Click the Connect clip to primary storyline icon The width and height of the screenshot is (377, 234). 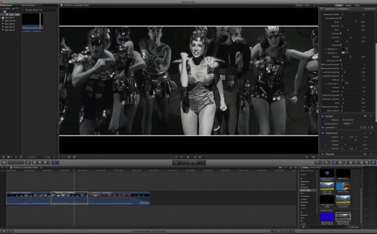[x=35, y=162]
